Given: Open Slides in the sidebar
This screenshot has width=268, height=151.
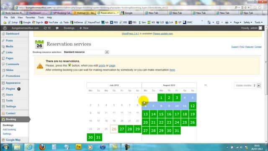Looking at the screenshot, I should [10, 70].
